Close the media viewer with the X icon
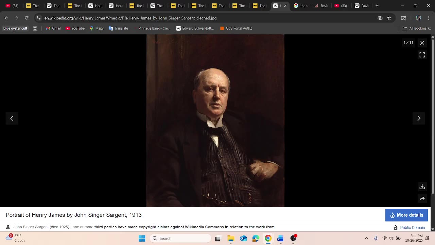The height and width of the screenshot is (245, 435). pos(422,43)
